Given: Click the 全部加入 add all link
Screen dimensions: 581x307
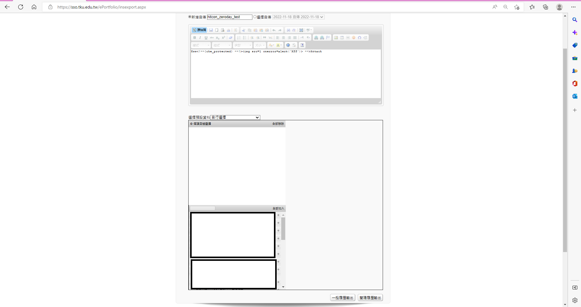Looking at the screenshot, I should tap(278, 208).
